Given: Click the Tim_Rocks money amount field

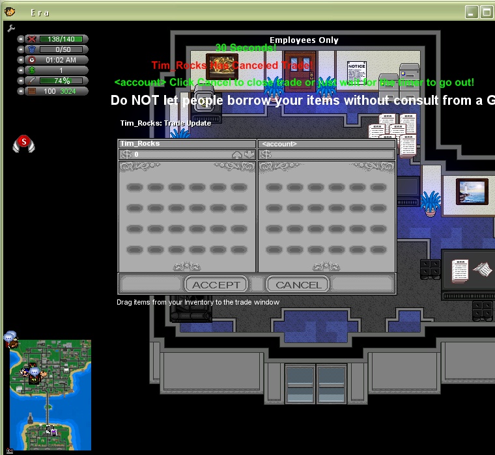Looking at the screenshot, I should pos(187,154).
